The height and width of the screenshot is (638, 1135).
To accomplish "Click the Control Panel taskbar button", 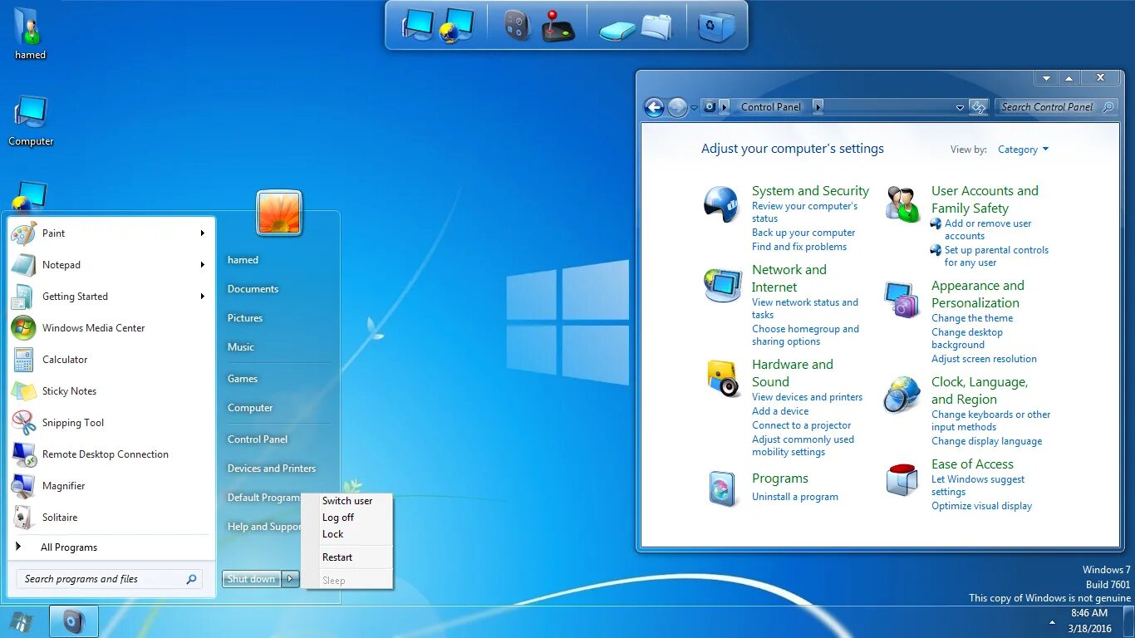I will pyautogui.click(x=74, y=621).
